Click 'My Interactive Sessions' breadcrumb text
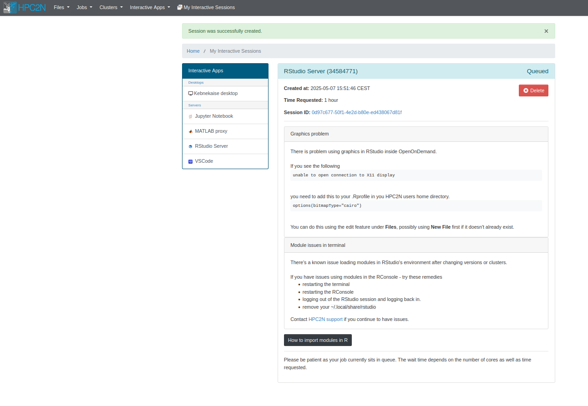588x406 pixels. click(235, 51)
